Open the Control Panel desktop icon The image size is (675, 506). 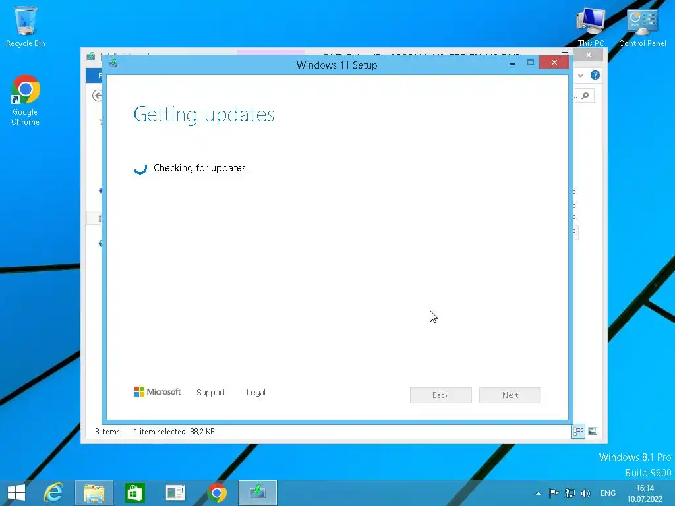pos(642,26)
